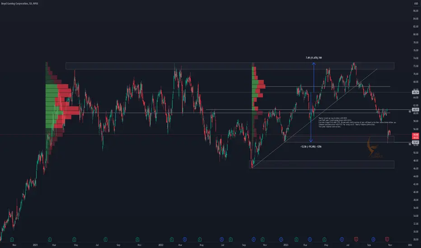Select the earnings marker above May 2021
Screen dimensions: 421x248
tap(74, 239)
